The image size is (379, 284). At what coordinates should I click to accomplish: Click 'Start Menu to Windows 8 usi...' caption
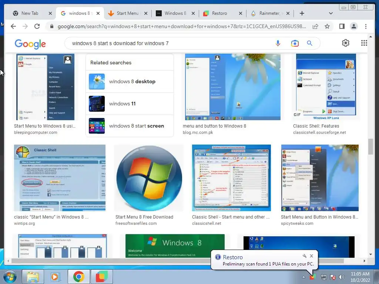(45, 126)
